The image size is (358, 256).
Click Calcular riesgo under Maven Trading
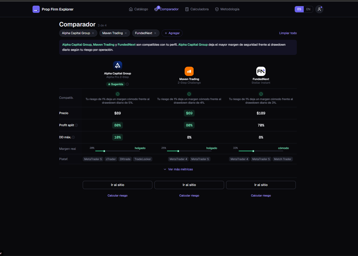(189, 195)
